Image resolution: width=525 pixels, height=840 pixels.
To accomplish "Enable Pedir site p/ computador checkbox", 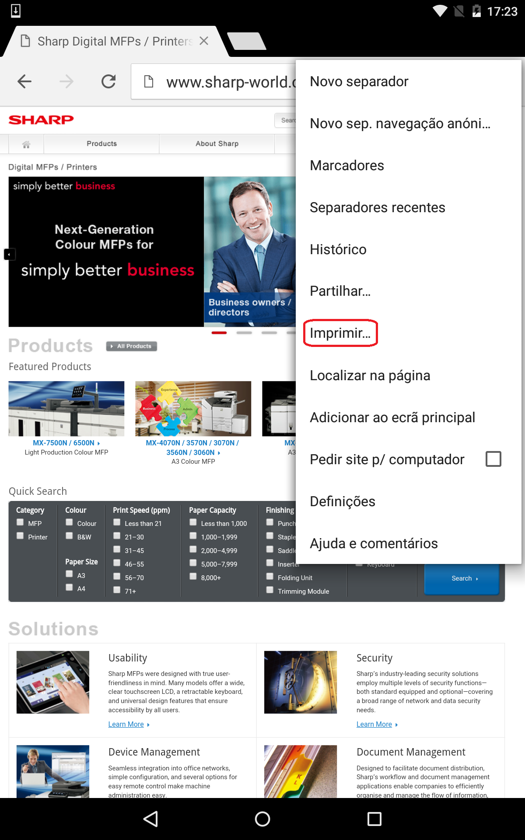I will pyautogui.click(x=493, y=459).
